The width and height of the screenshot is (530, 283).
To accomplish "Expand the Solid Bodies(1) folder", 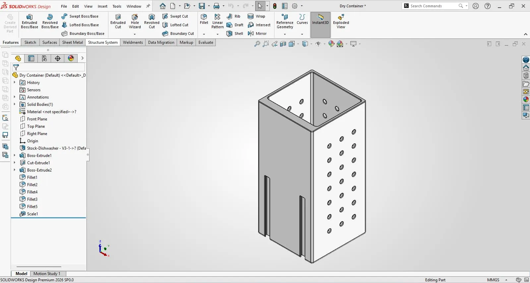I will [x=14, y=105].
